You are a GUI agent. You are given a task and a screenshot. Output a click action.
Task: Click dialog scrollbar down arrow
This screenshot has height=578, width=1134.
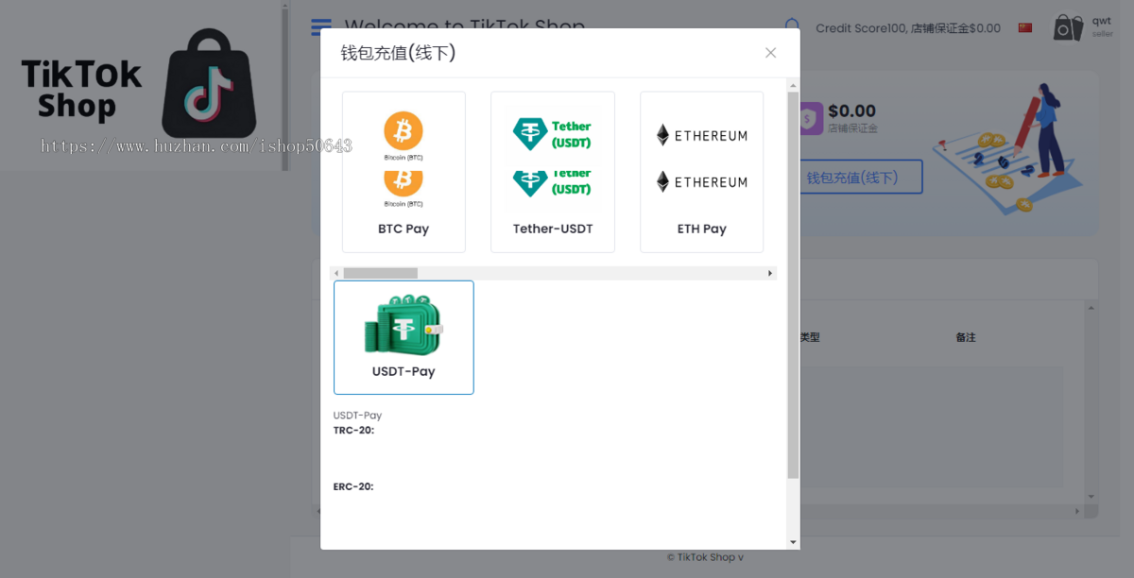point(793,542)
